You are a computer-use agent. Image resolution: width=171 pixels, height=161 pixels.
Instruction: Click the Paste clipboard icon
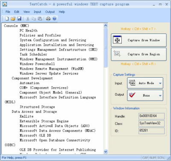[x=40, y=18]
